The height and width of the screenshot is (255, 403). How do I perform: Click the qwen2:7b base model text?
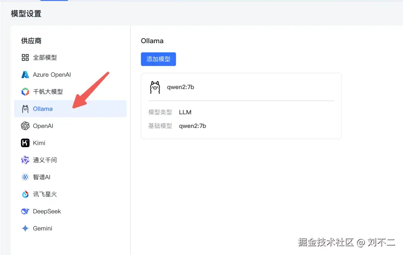coord(193,126)
